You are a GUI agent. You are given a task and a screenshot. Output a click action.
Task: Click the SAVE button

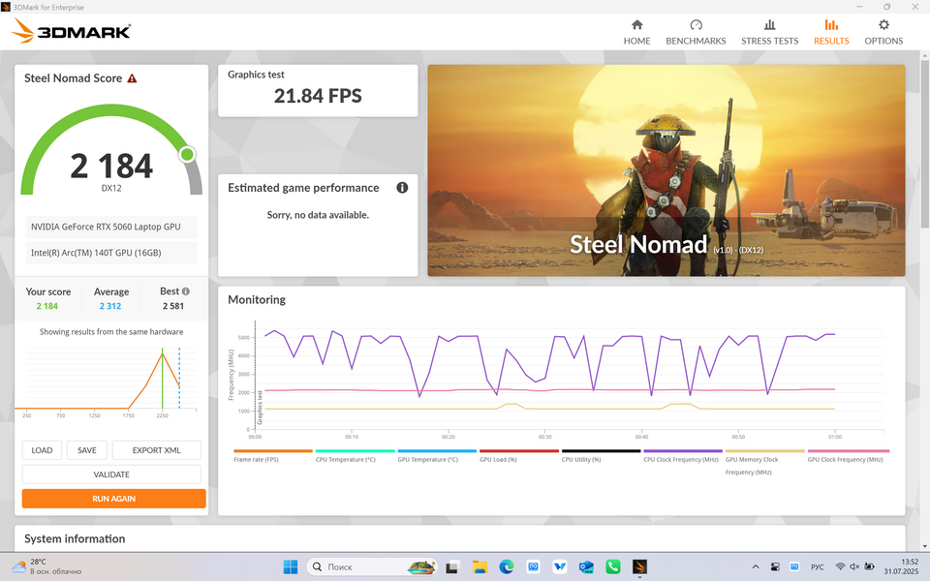pyautogui.click(x=86, y=450)
